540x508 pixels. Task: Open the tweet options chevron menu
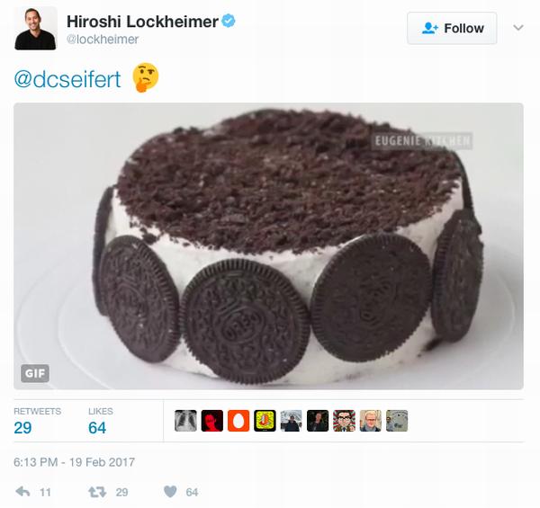pos(517,28)
